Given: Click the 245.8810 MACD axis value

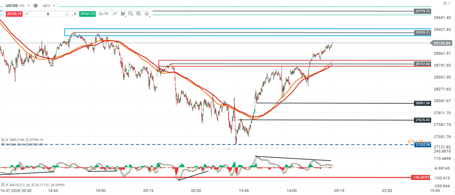Looking at the screenshot, I should click(442, 151).
